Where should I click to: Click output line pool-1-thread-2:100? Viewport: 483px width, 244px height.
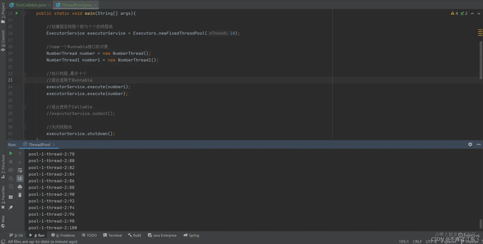pos(53,228)
